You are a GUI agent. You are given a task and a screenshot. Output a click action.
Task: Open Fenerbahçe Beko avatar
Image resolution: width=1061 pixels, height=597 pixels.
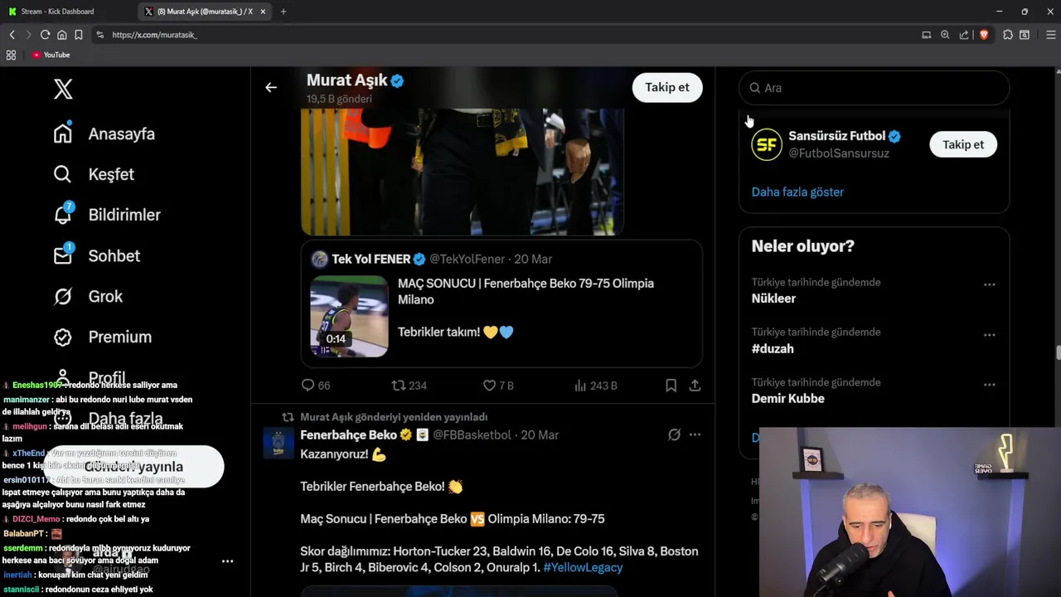click(x=279, y=443)
